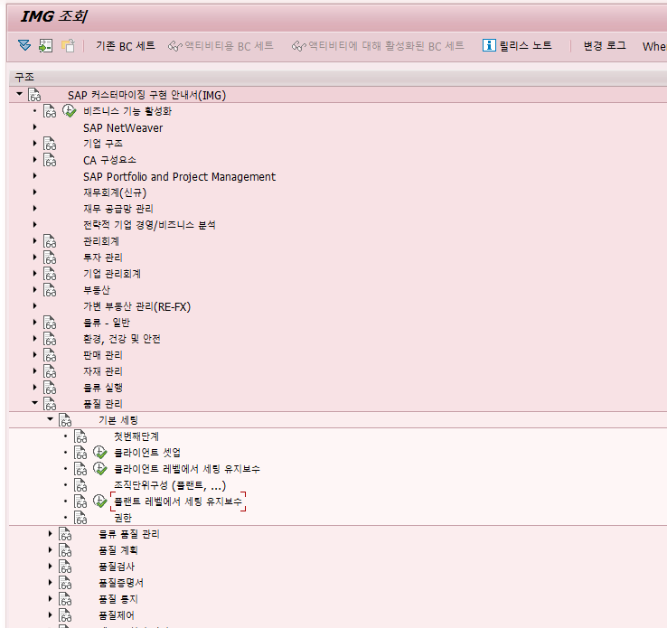The height and width of the screenshot is (628, 667).
Task: Expand the 품질 통지 node
Action: pos(51,599)
